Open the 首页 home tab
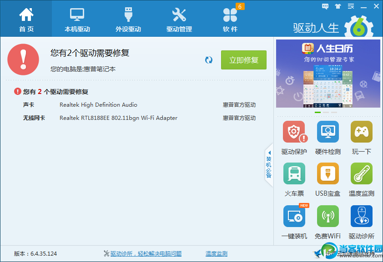Image resolution: width=383 pixels, height=262 pixels. pyautogui.click(x=26, y=19)
